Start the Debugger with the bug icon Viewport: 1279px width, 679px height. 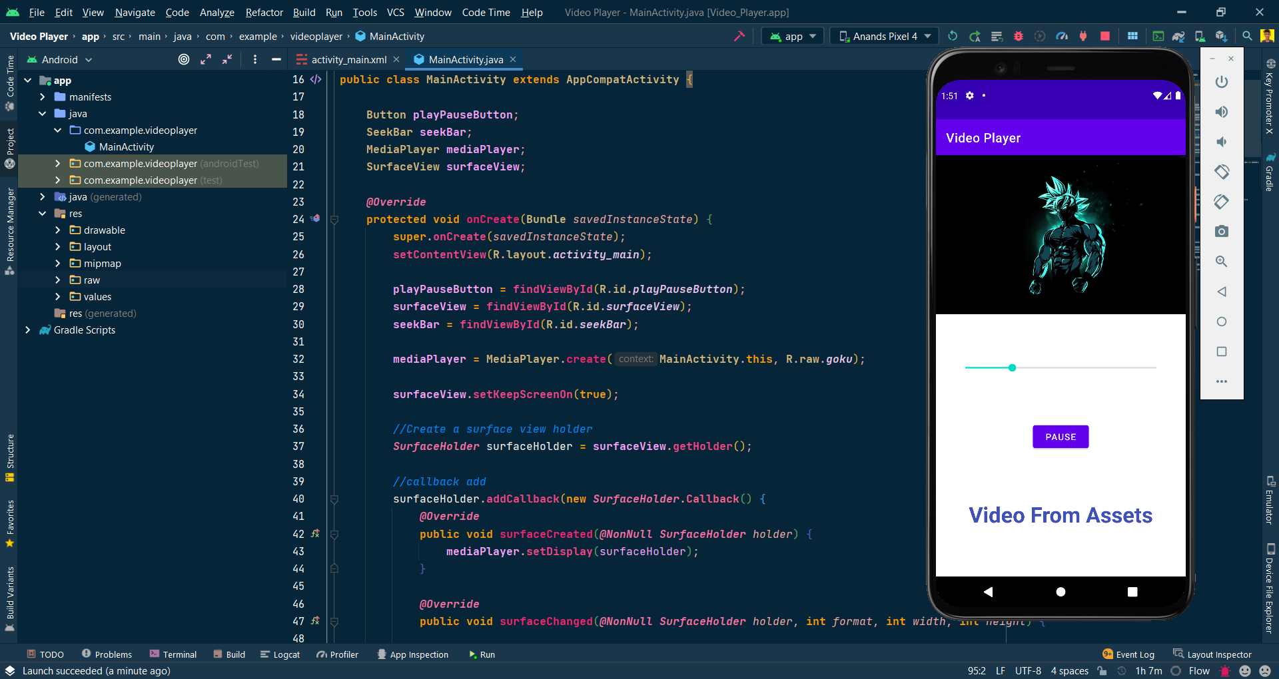[1018, 36]
